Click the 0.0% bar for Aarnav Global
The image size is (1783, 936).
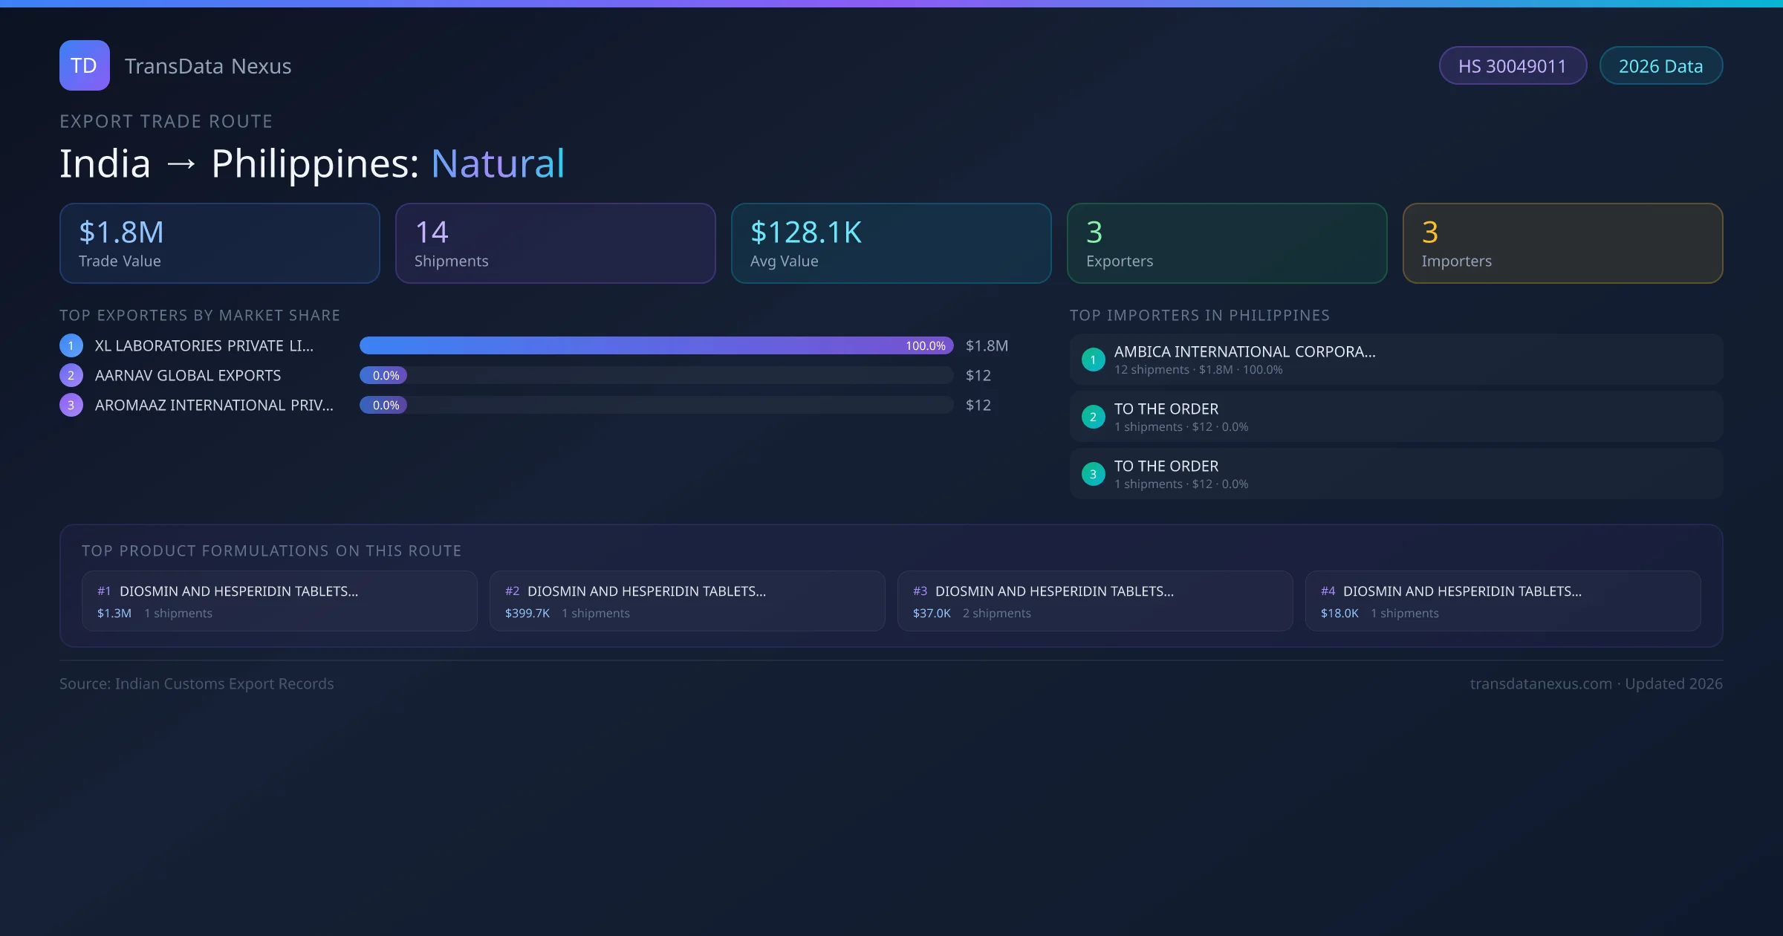[384, 375]
